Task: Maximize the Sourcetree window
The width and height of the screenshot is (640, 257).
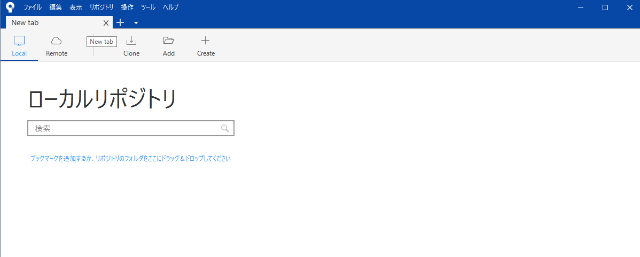Action: [605, 7]
